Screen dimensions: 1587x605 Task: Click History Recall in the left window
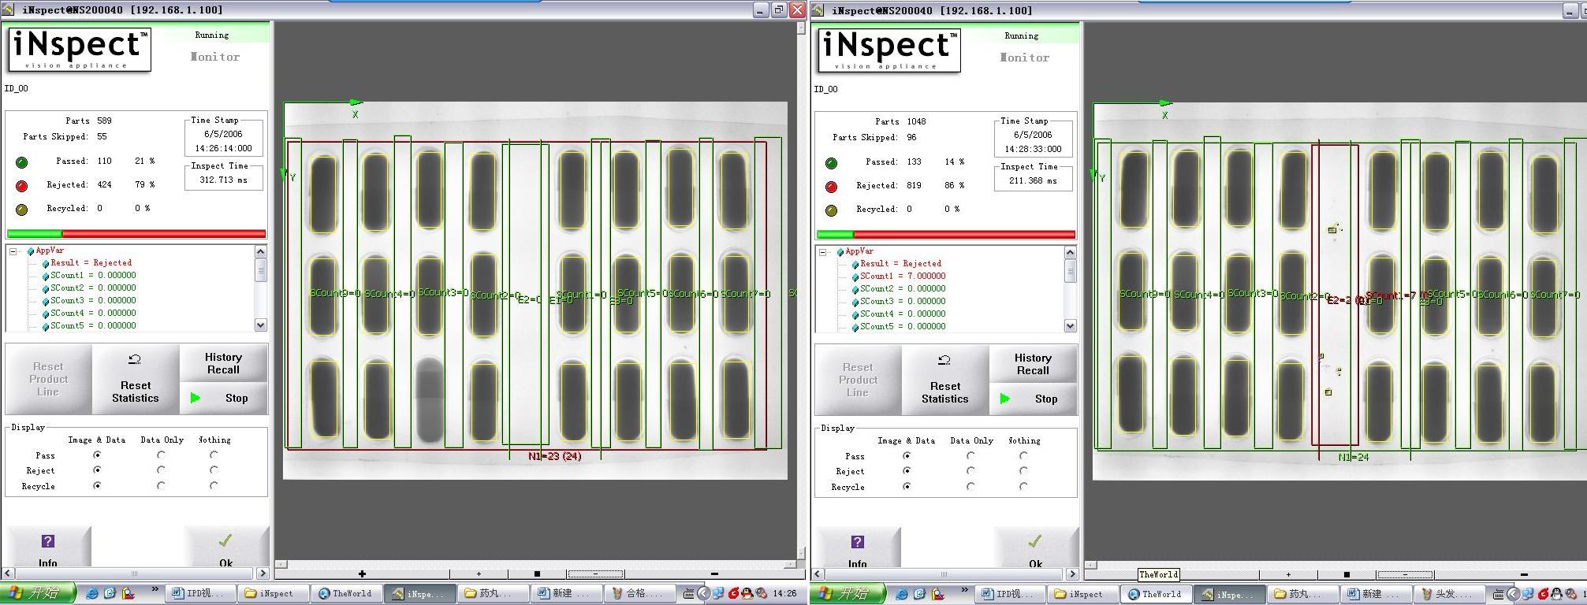pyautogui.click(x=224, y=363)
